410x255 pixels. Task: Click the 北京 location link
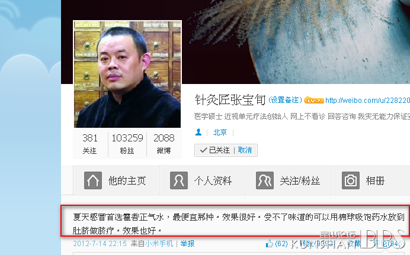pyautogui.click(x=220, y=133)
